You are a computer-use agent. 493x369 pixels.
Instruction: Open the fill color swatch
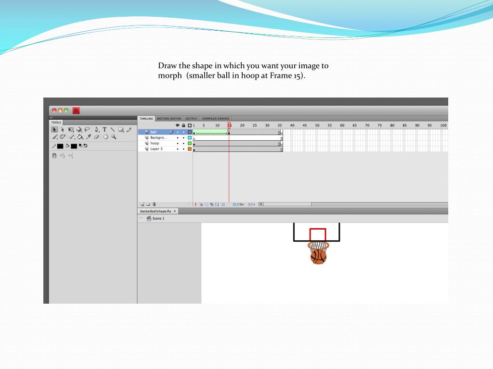(74, 146)
